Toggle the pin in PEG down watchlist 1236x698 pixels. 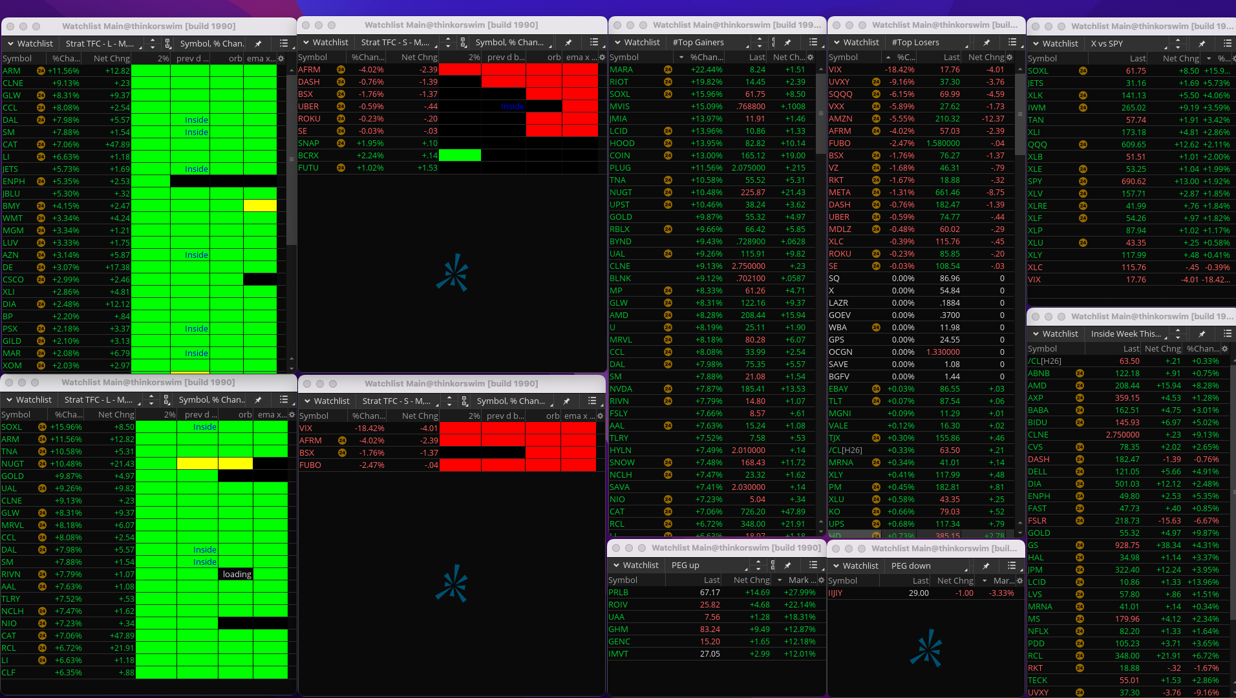pyautogui.click(x=986, y=566)
